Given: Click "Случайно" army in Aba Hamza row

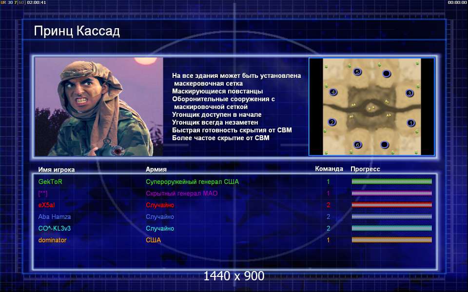Looking at the screenshot, I should (160, 217).
